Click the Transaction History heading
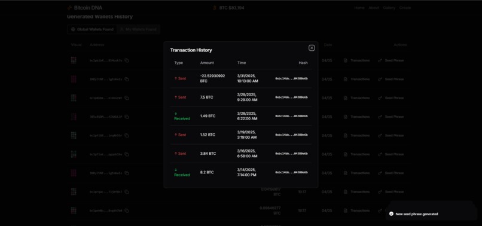482x226 pixels. click(x=191, y=50)
